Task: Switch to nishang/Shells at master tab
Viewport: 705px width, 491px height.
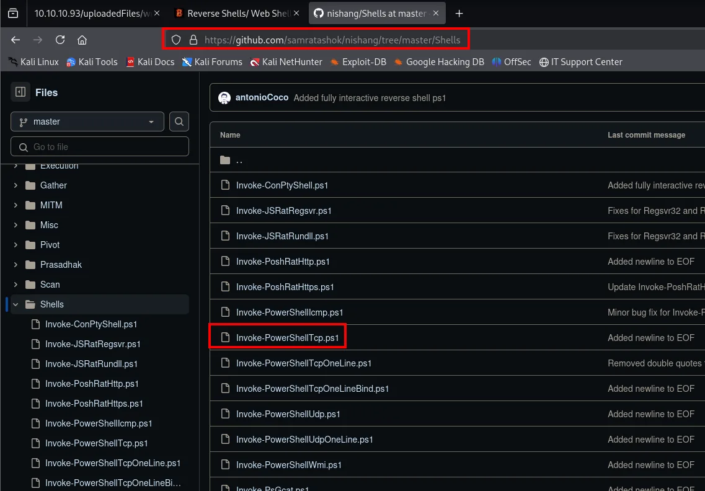Action: pos(376,14)
